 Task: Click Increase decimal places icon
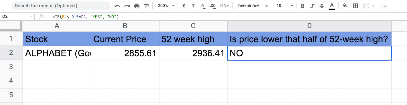point(213,6)
